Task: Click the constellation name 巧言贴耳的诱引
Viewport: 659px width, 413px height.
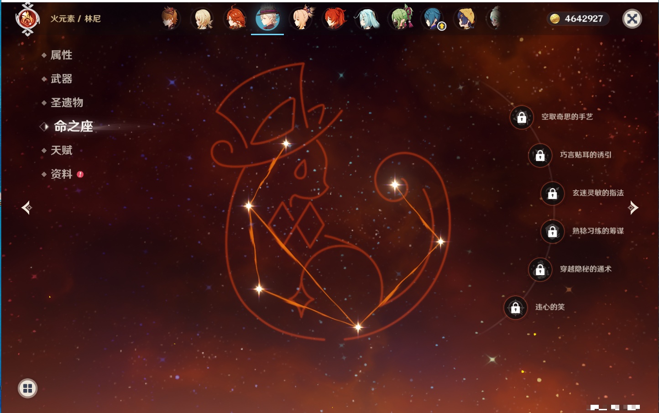Action: tap(586, 155)
